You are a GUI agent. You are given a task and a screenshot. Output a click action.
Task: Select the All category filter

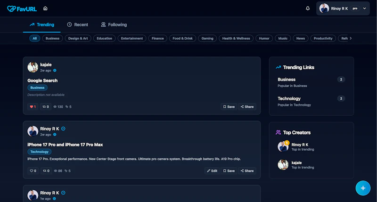pyautogui.click(x=34, y=39)
